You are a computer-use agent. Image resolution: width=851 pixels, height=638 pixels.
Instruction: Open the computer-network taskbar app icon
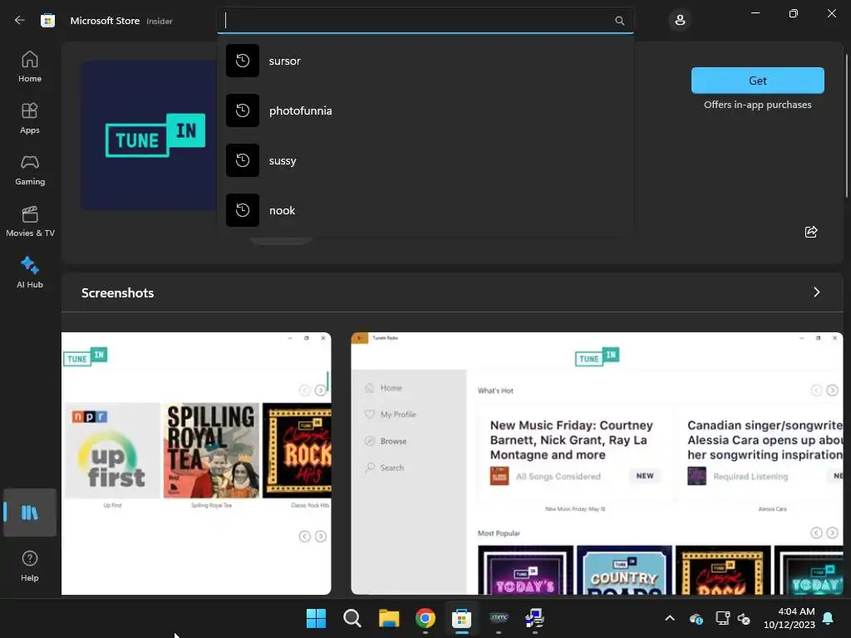[x=534, y=618]
